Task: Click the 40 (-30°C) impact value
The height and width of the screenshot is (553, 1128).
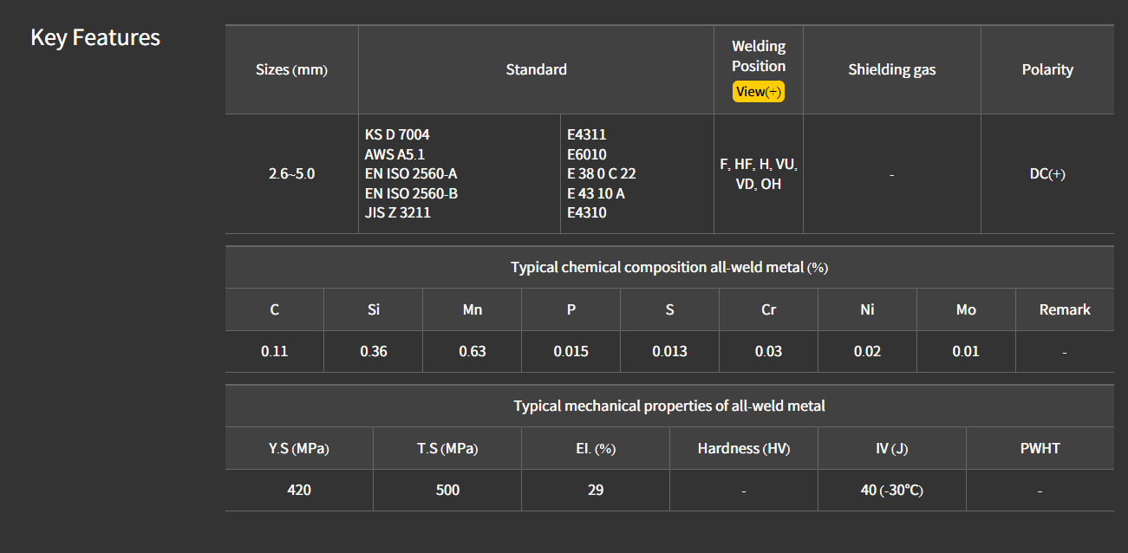Action: pos(890,491)
